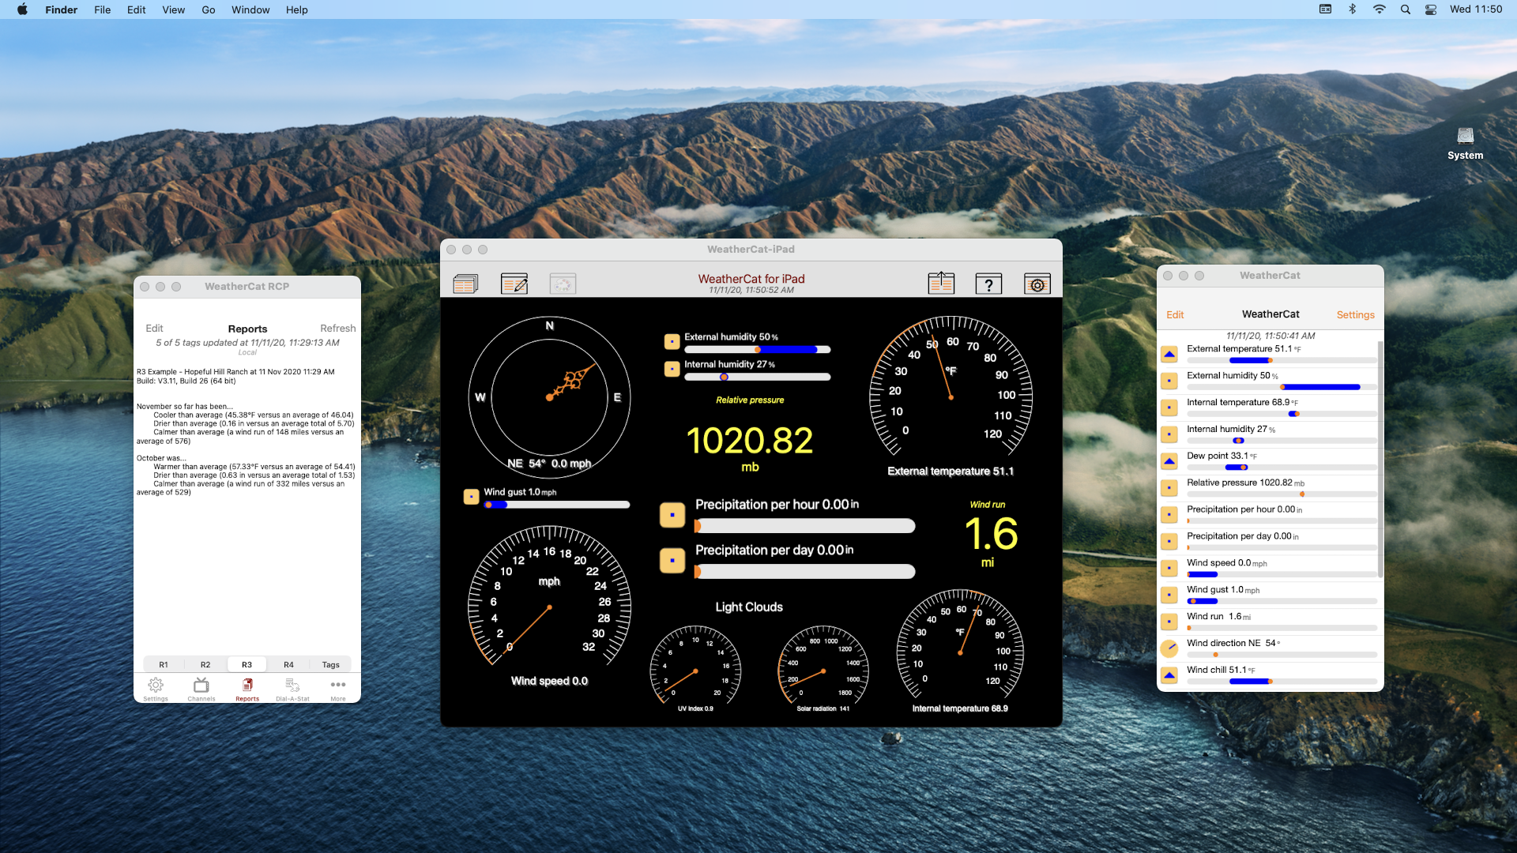Select the Tags segment in Reports
Viewport: 1517px width, 853px height.
pyautogui.click(x=331, y=664)
